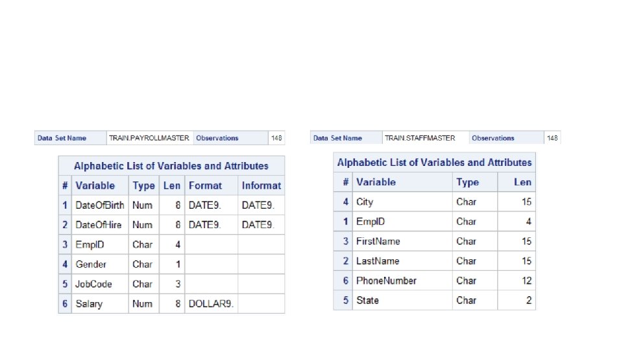623x350 pixels.
Task: Click the staffmaster Observations label
Action: 493,138
